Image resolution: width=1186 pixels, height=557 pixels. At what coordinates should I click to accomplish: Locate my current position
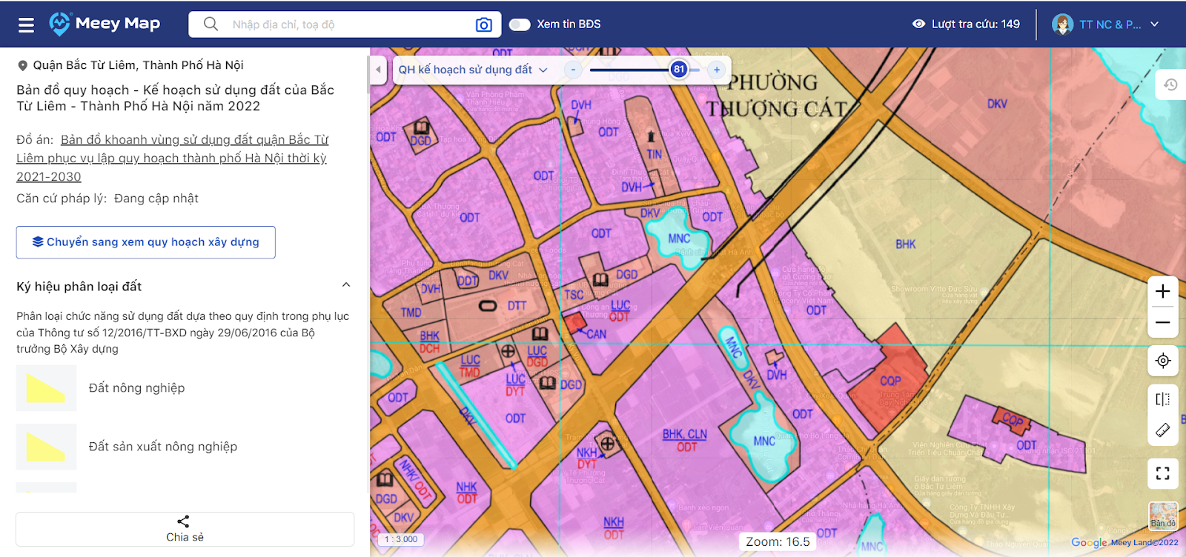[x=1163, y=361]
